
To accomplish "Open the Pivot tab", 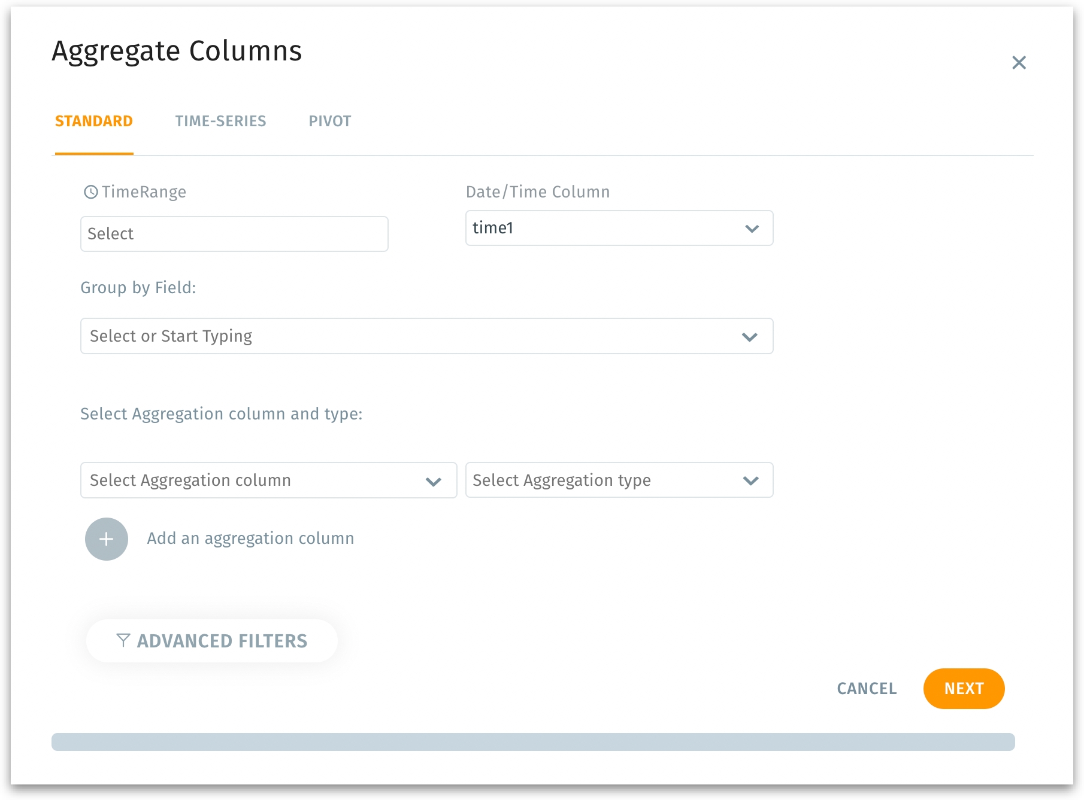I will coord(329,121).
